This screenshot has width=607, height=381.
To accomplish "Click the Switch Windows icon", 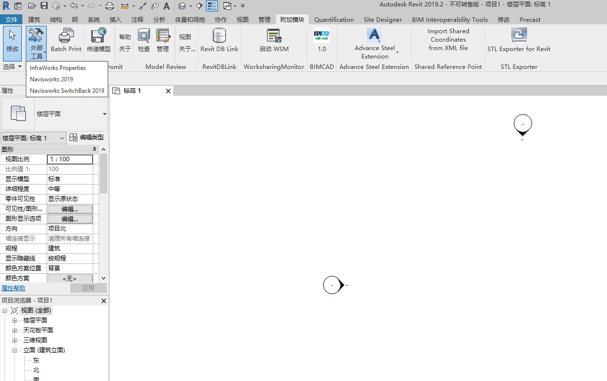I will tap(227, 6).
